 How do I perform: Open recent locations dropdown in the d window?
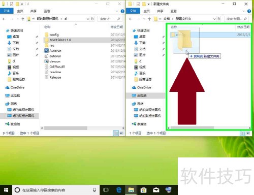coord(17,19)
